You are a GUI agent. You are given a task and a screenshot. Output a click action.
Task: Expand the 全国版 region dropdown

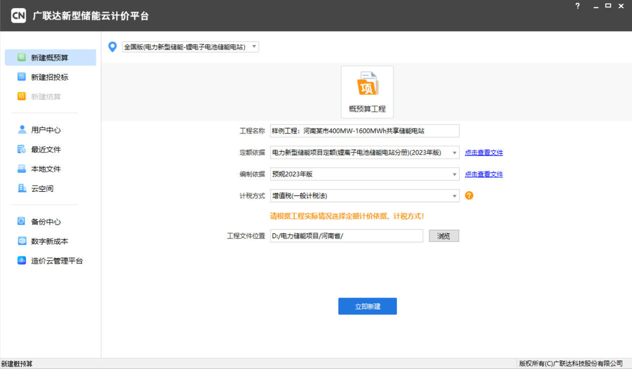pos(190,47)
